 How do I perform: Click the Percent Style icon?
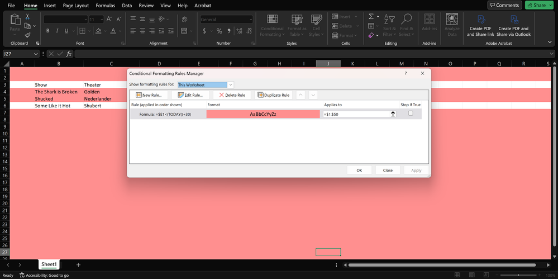pyautogui.click(x=219, y=31)
